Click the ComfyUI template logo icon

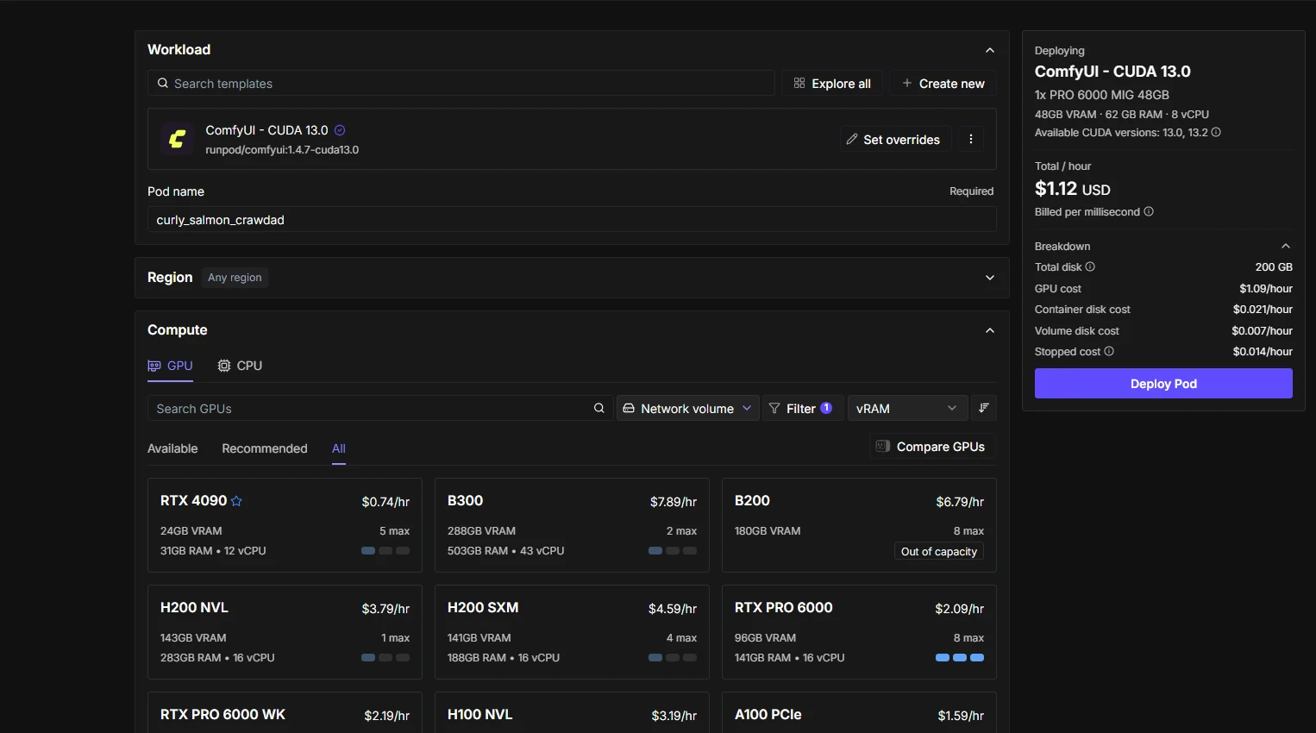pyautogui.click(x=178, y=139)
